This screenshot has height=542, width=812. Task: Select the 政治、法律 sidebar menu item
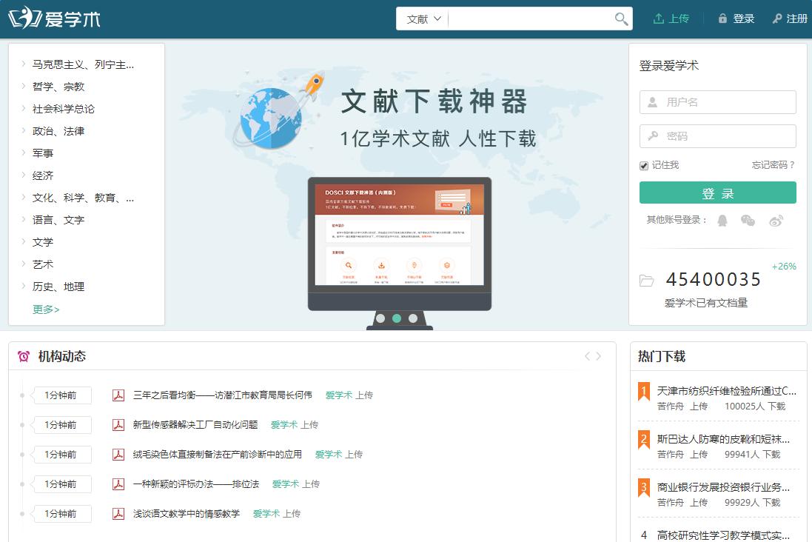click(57, 131)
